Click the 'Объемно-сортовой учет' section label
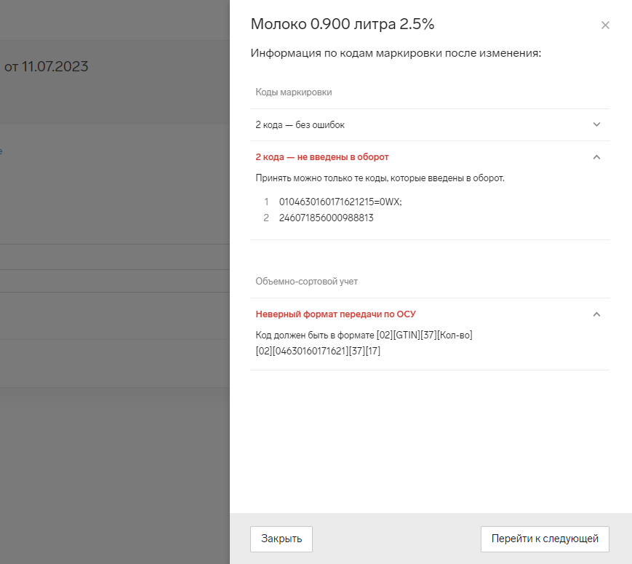 [x=306, y=281]
